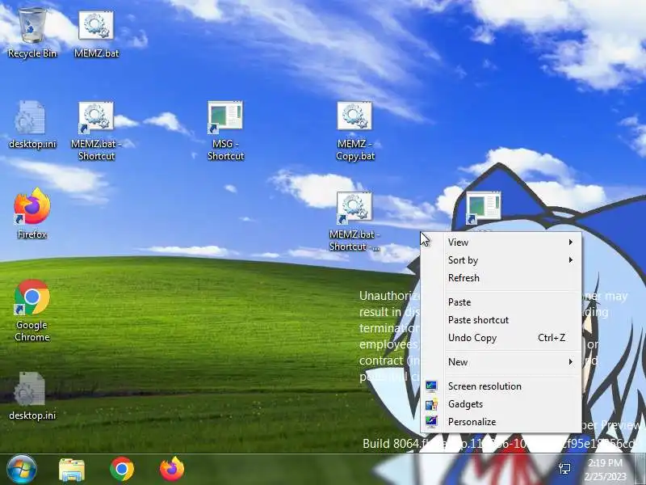
Task: Choose Screen resolution from context menu
Action: pyautogui.click(x=501, y=386)
